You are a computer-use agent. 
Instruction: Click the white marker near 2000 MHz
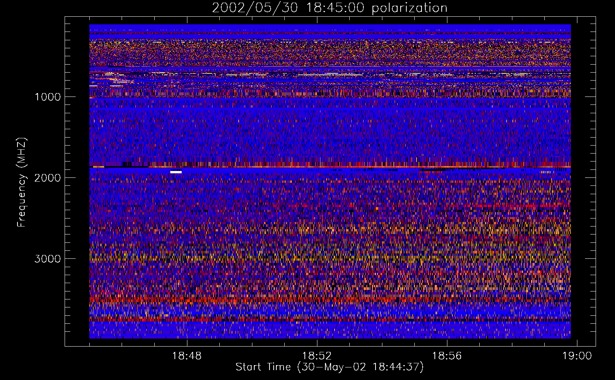[176, 172]
